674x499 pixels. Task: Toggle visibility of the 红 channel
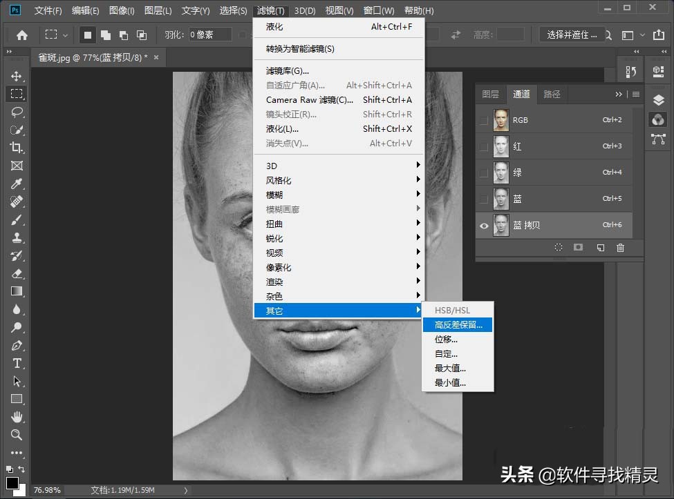tap(482, 146)
